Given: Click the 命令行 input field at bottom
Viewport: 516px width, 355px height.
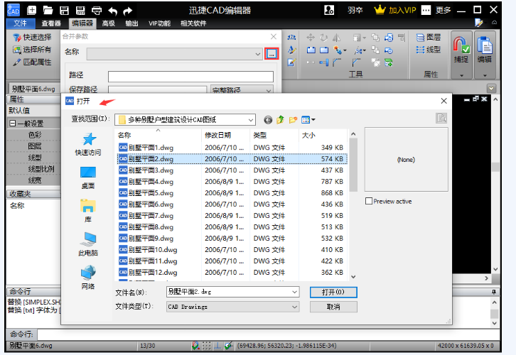Looking at the screenshot, I should pos(267,334).
